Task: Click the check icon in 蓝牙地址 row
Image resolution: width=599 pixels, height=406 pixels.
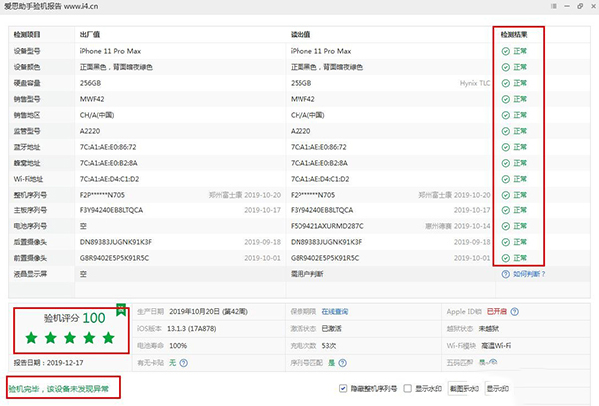Action: tap(506, 146)
